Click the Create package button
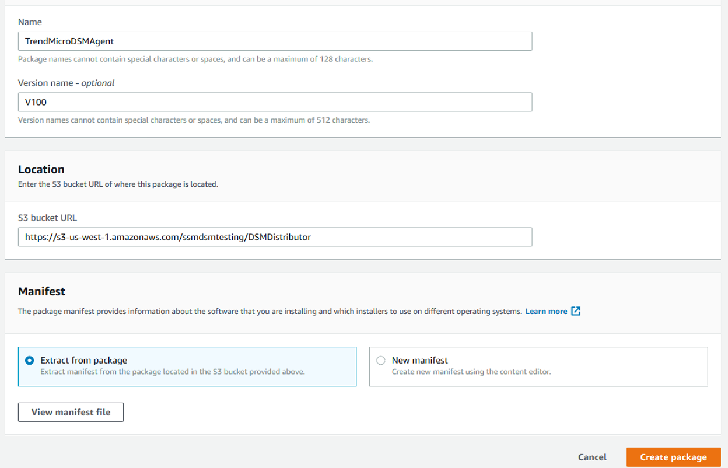 point(673,457)
